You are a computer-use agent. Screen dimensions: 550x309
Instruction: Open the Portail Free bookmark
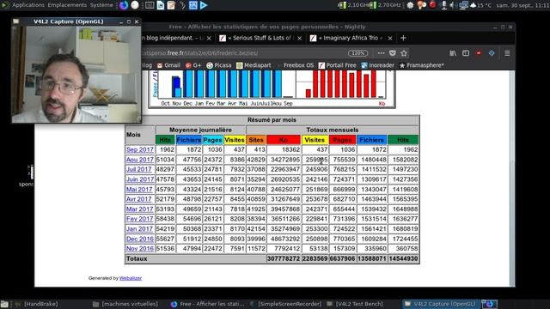(x=337, y=65)
